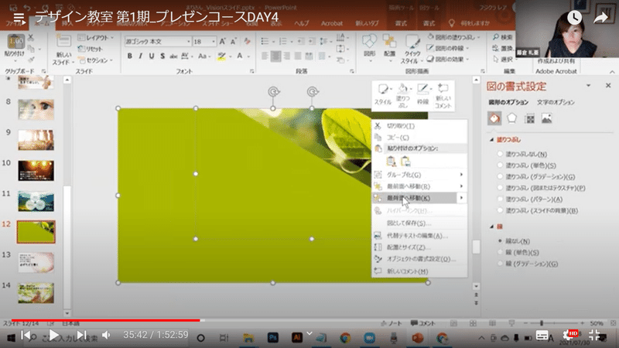Click the 新しいスライド button

(x=63, y=49)
